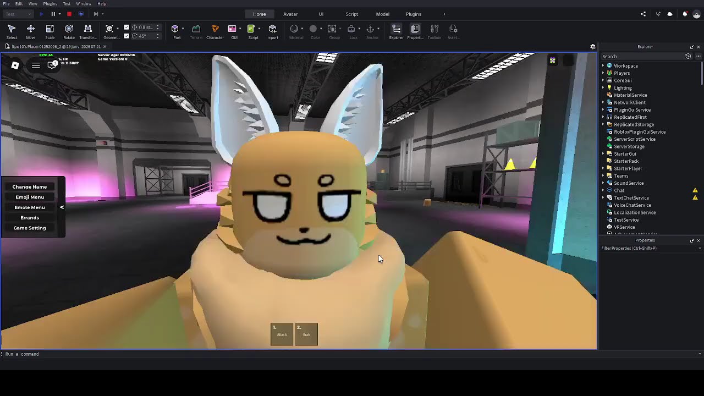Select the Grab hotbar slot

pos(306,334)
